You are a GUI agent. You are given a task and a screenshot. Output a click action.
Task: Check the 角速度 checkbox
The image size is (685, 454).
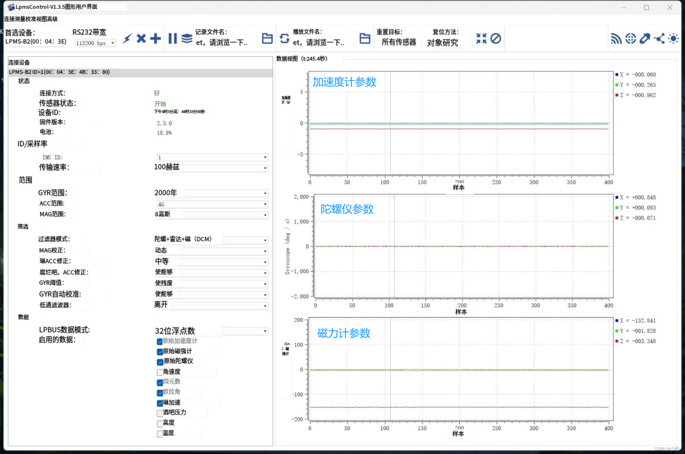160,372
